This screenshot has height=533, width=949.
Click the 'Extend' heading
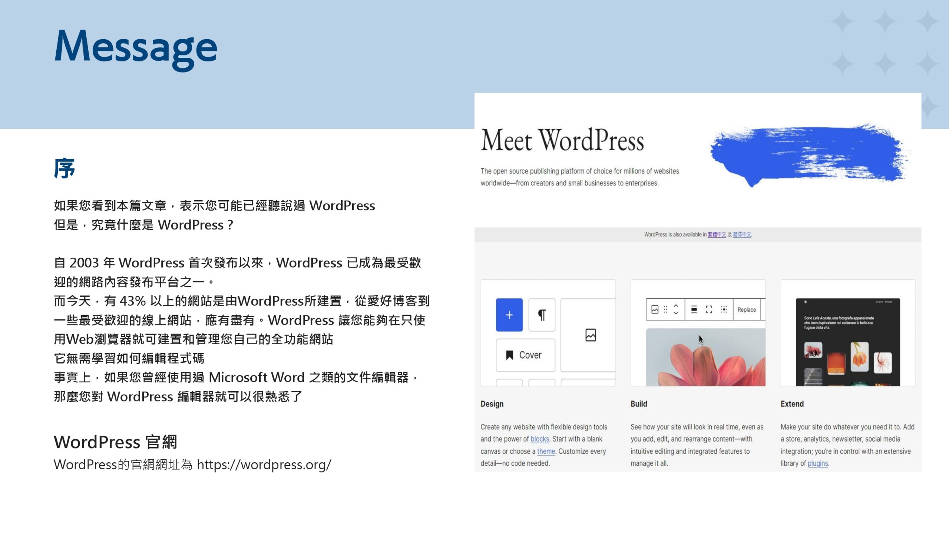point(792,404)
